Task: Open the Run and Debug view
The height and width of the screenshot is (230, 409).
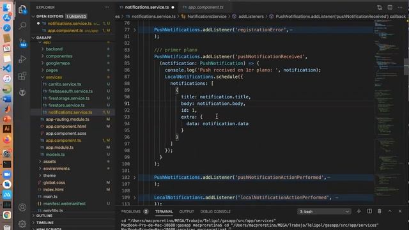Action: pos(22,59)
